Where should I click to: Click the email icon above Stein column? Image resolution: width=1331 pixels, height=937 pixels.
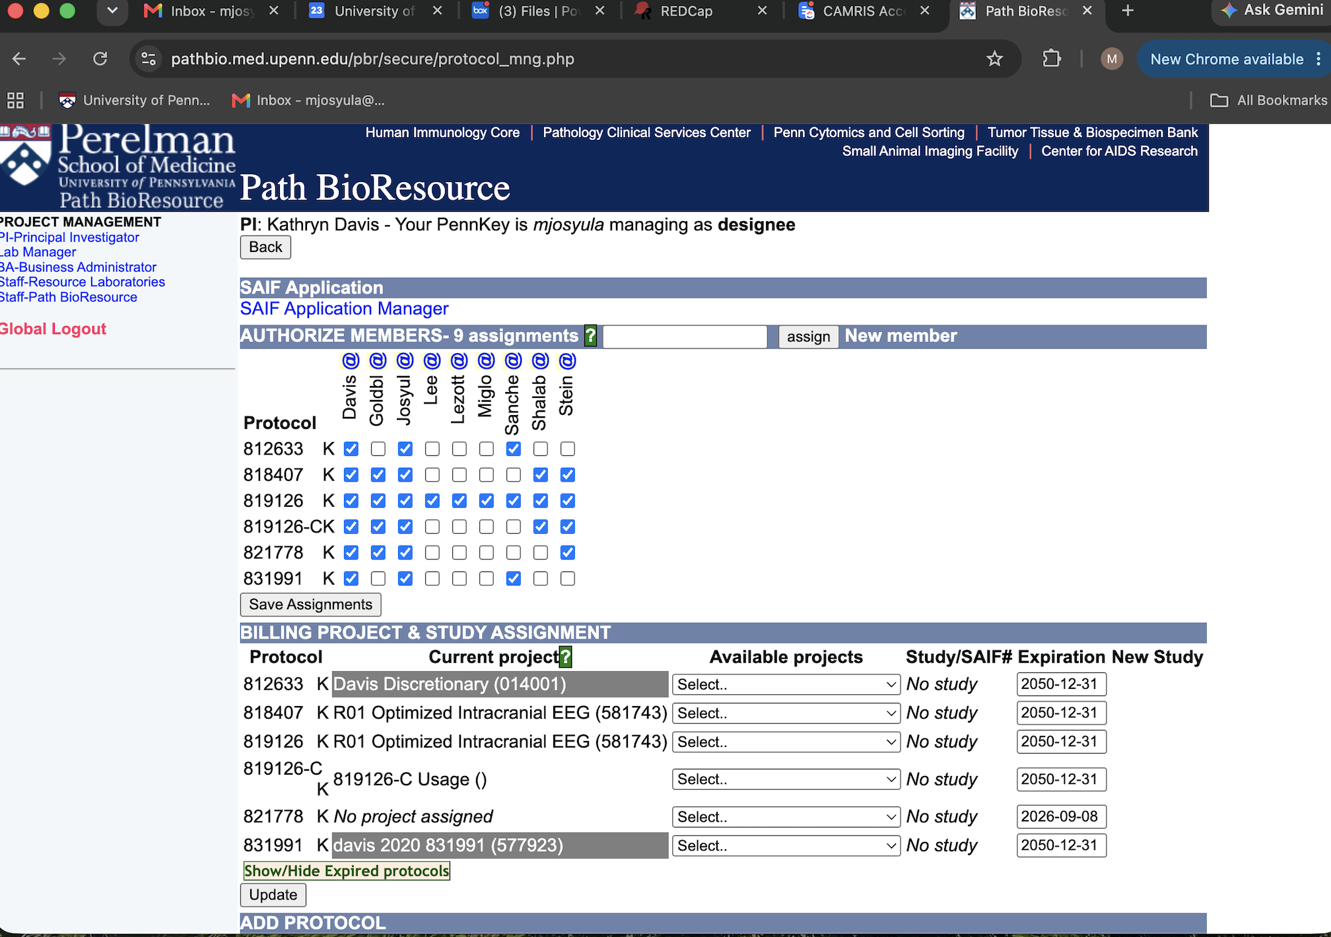pos(567,361)
